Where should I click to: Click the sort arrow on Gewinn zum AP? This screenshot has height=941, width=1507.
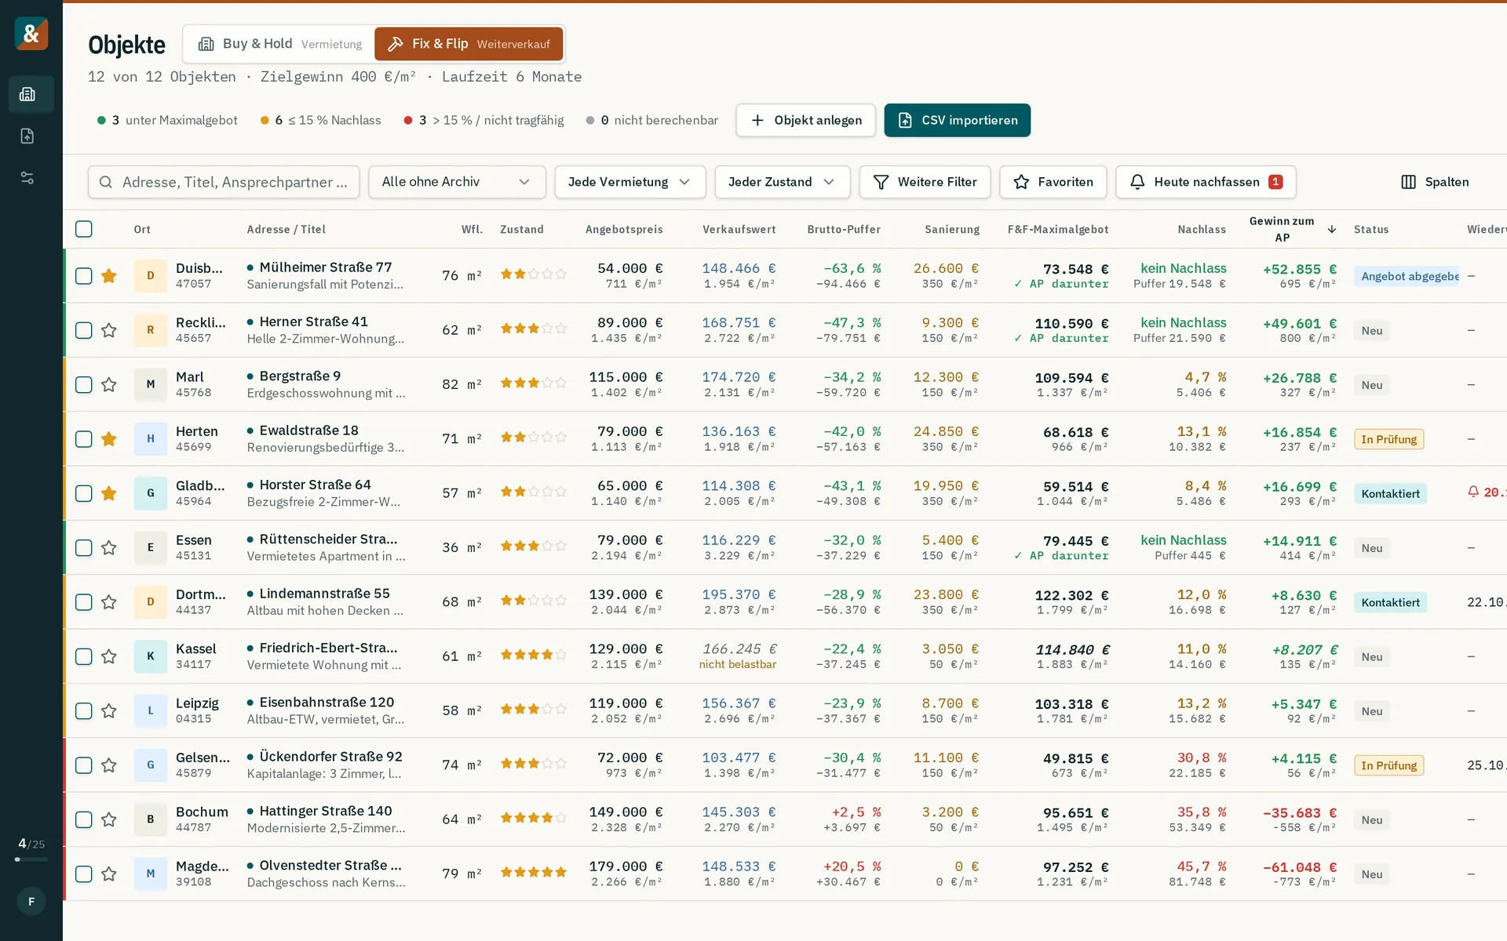point(1332,229)
